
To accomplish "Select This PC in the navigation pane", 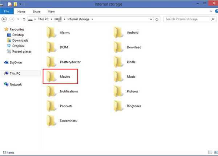I will tap(20, 73).
